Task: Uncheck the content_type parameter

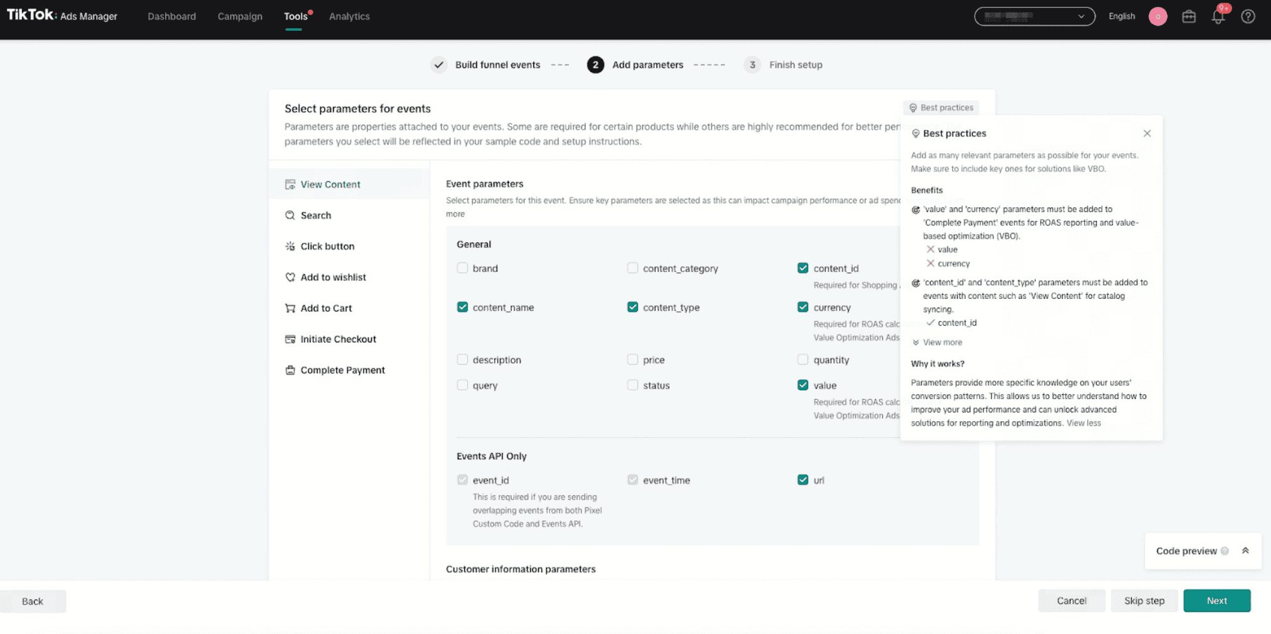Action: click(632, 307)
